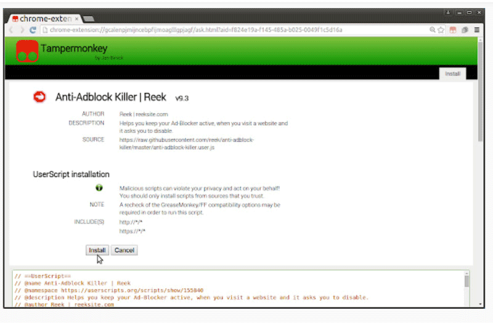Image resolution: width=493 pixels, height=326 pixels.
Task: Click the page icon in address bar
Action: click(x=45, y=30)
